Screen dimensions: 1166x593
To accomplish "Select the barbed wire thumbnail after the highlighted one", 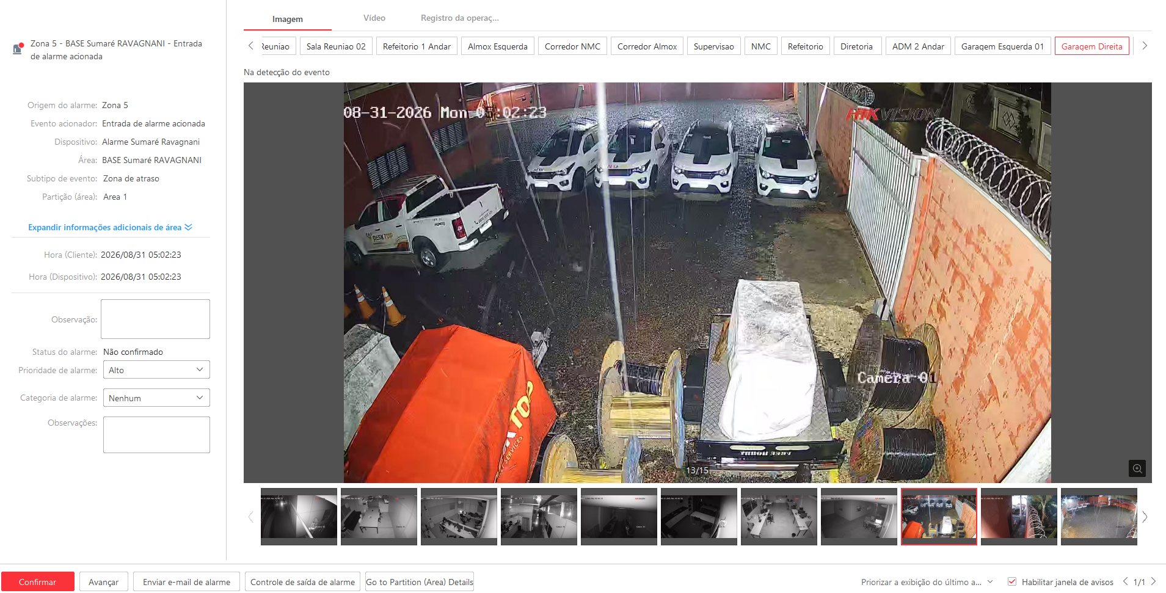I will (x=1019, y=517).
